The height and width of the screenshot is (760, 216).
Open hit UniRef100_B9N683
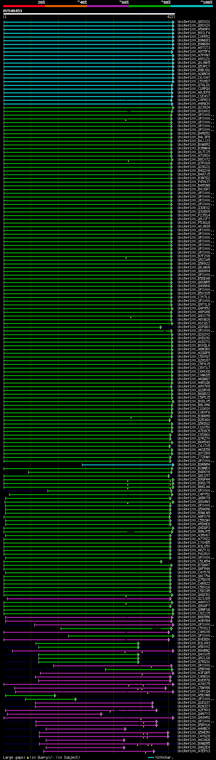(194, 41)
